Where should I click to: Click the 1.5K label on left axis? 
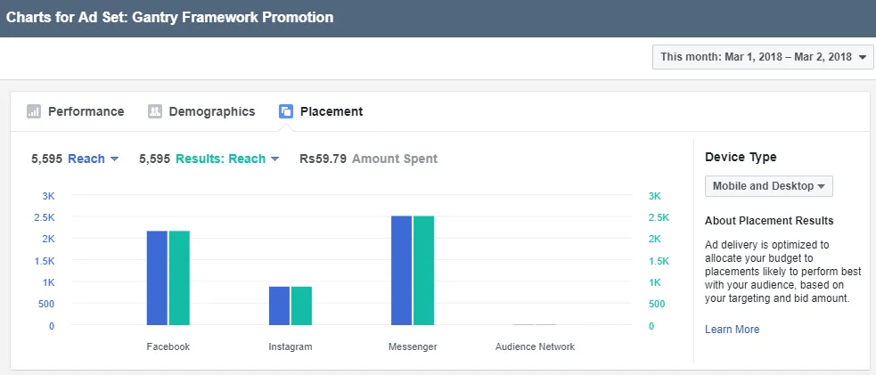tap(45, 261)
